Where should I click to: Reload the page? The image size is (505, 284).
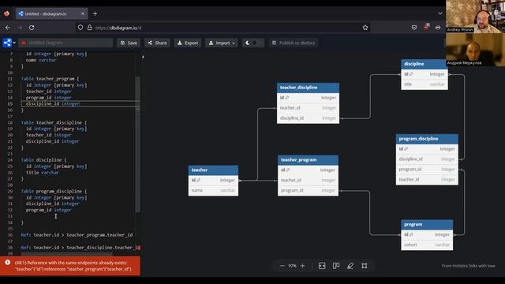[32, 28]
